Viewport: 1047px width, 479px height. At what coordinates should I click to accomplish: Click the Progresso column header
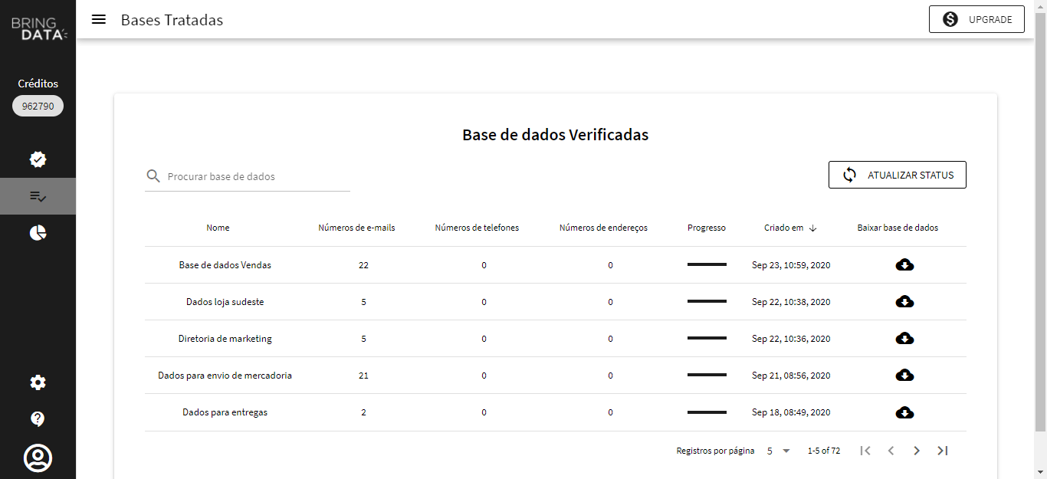pyautogui.click(x=707, y=228)
